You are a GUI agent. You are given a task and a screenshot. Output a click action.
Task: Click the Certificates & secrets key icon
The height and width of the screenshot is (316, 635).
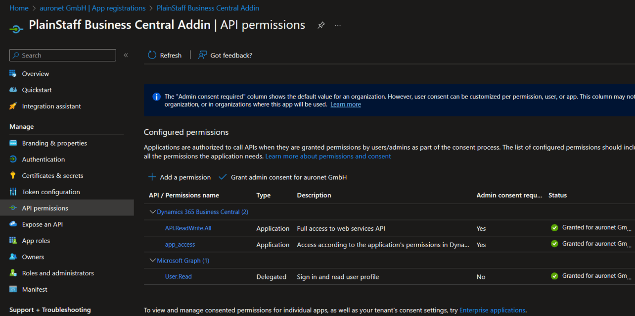click(13, 176)
